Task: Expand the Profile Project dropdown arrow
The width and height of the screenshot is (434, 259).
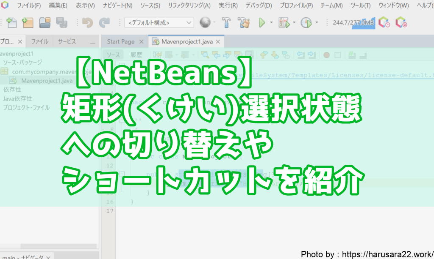Action: 317,22
